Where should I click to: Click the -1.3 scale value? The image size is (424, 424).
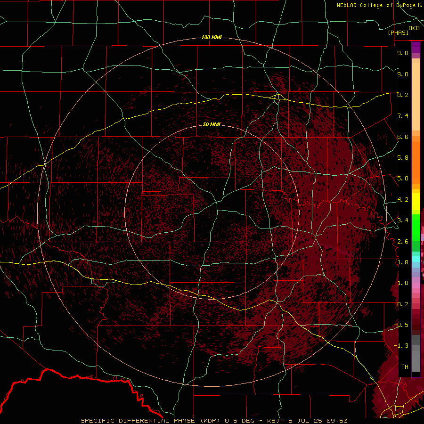401,346
